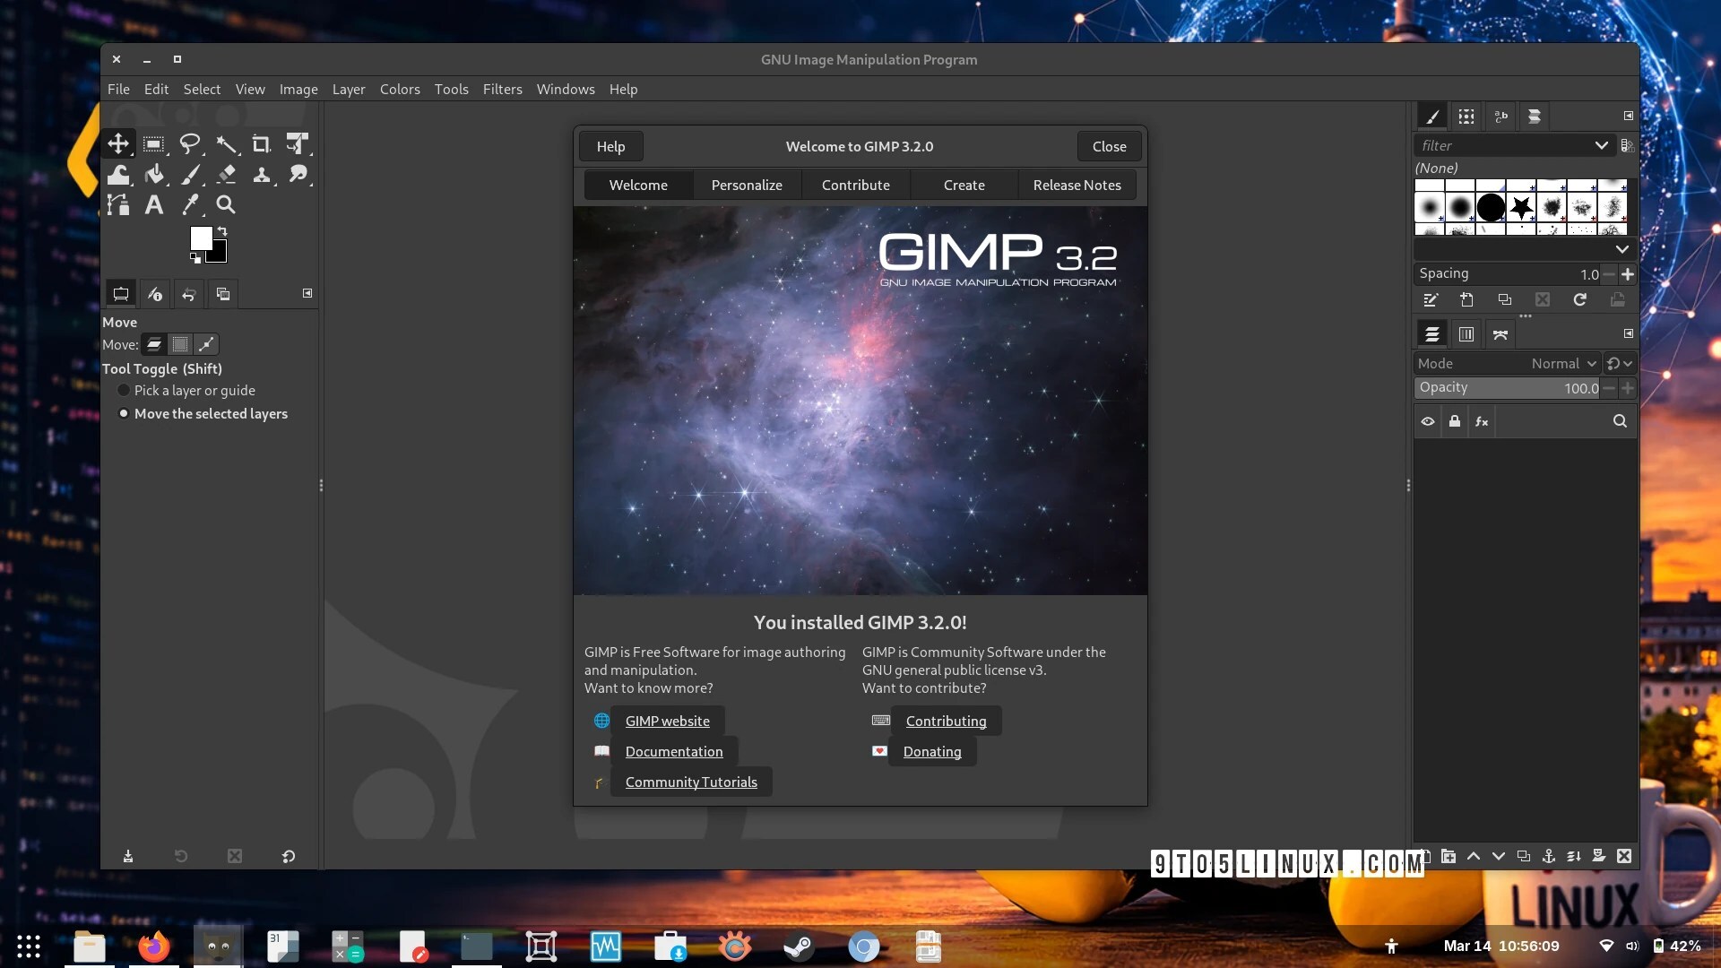Open the layer Mode Normal dropdown
1721x968 pixels.
pos(1563,363)
